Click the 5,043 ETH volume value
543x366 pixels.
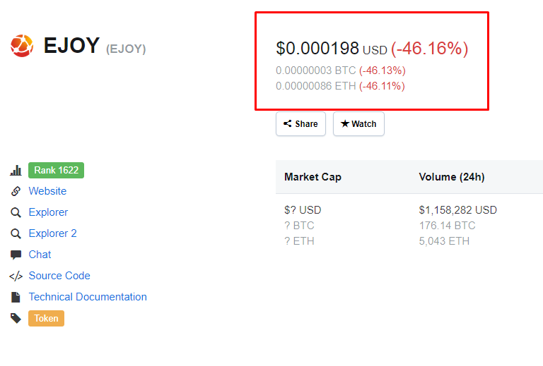(x=444, y=241)
